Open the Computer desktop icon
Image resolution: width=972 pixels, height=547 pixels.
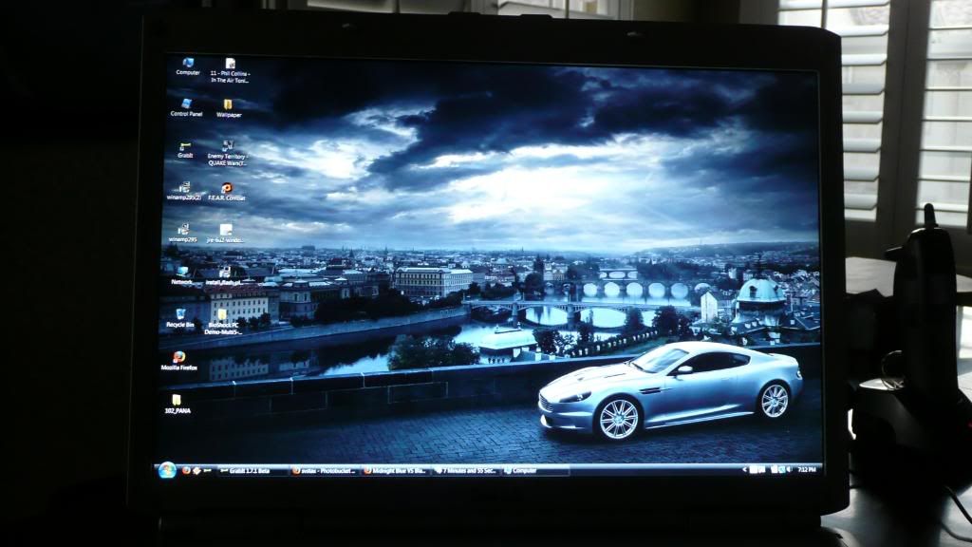(188, 66)
